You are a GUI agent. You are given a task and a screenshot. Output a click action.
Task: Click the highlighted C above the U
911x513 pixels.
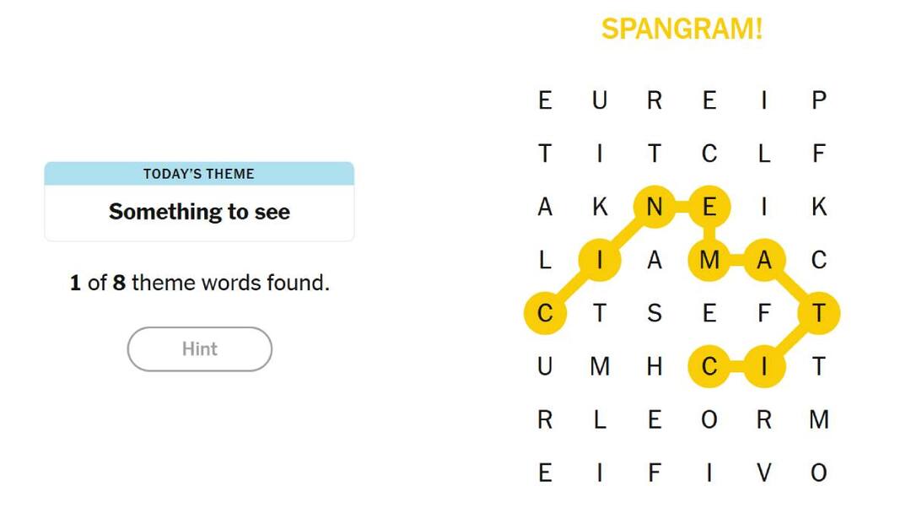545,314
